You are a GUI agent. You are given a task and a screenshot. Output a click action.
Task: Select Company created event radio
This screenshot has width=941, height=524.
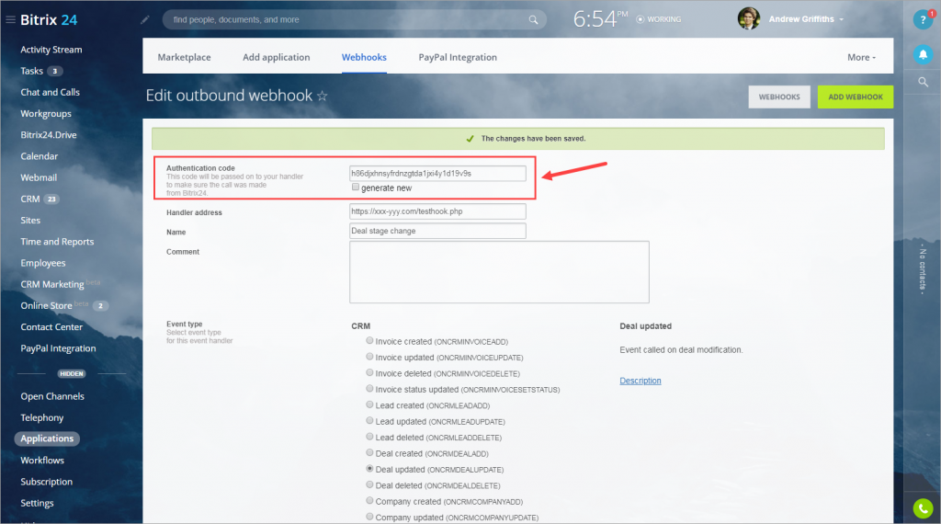[369, 501]
